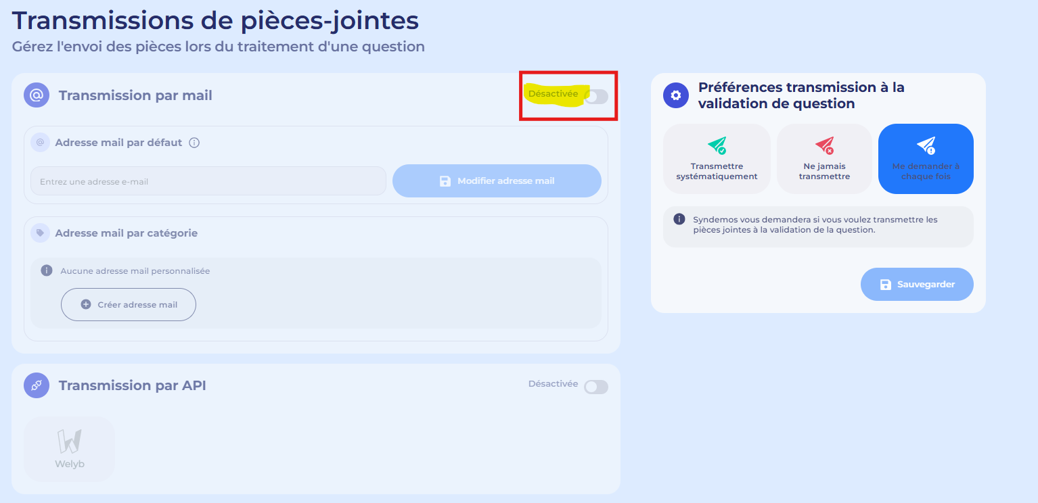Click the gear icon beside Préférences transmission

point(675,95)
